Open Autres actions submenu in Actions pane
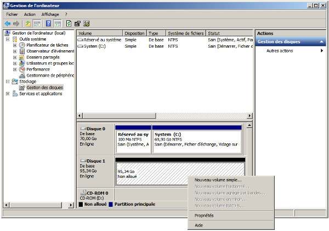The height and width of the screenshot is (231, 329). [x=291, y=51]
